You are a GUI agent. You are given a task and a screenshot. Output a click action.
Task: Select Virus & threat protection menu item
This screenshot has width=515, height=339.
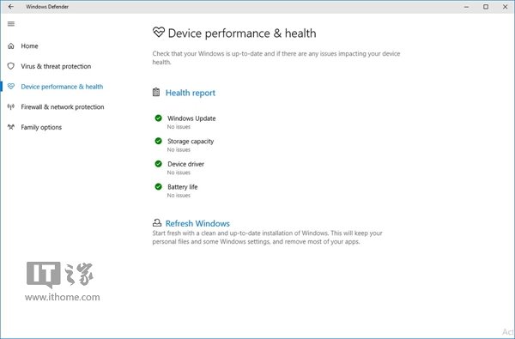pyautogui.click(x=56, y=66)
